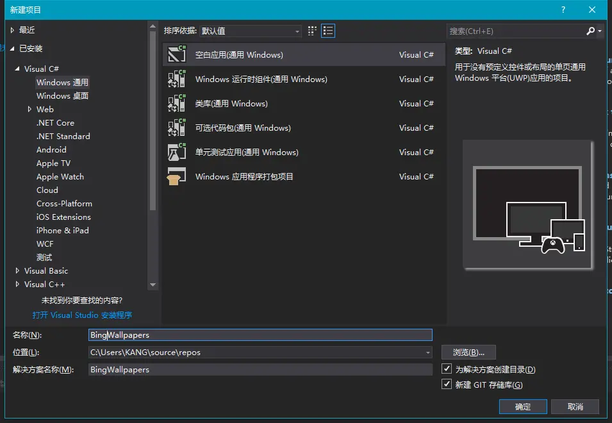Switch to small icons grid view
The image size is (612, 423).
[312, 31]
